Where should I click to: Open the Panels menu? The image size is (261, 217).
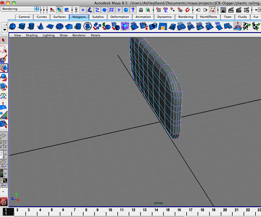pyautogui.click(x=96, y=35)
